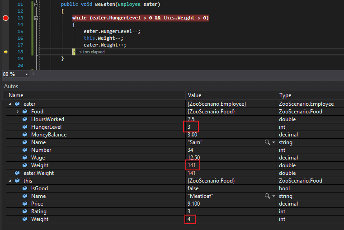Collapse the eater tree node
The height and width of the screenshot is (230, 344).
pos(10,104)
